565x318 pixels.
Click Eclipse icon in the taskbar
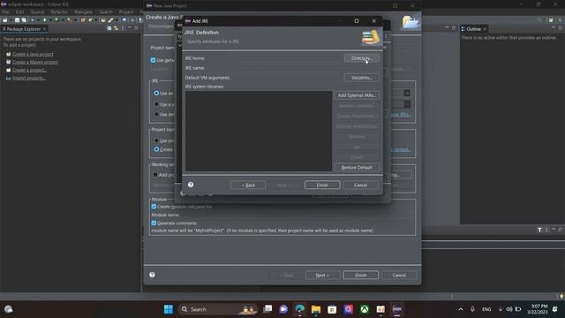(397, 309)
